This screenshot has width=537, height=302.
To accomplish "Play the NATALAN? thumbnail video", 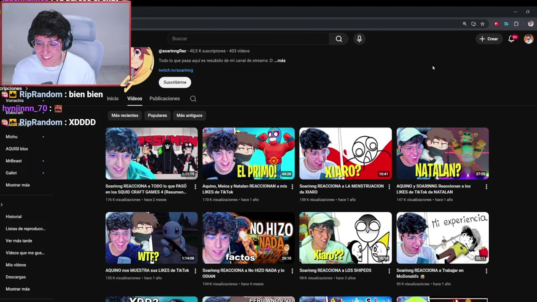I will [x=443, y=154].
